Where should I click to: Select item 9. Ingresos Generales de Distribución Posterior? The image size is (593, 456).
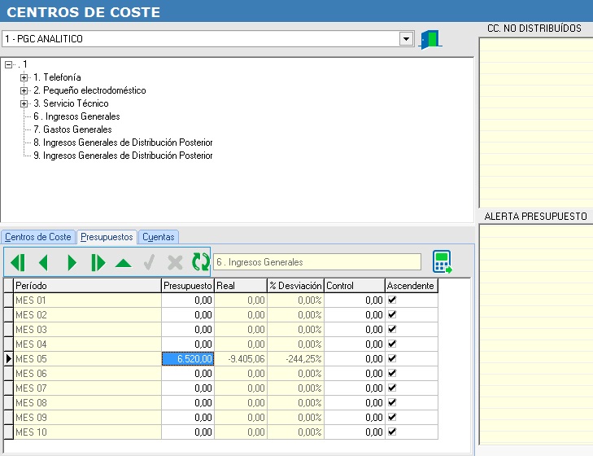point(123,156)
